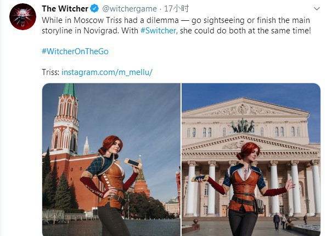View the Kremlin tower cosplay photo

(x=111, y=159)
